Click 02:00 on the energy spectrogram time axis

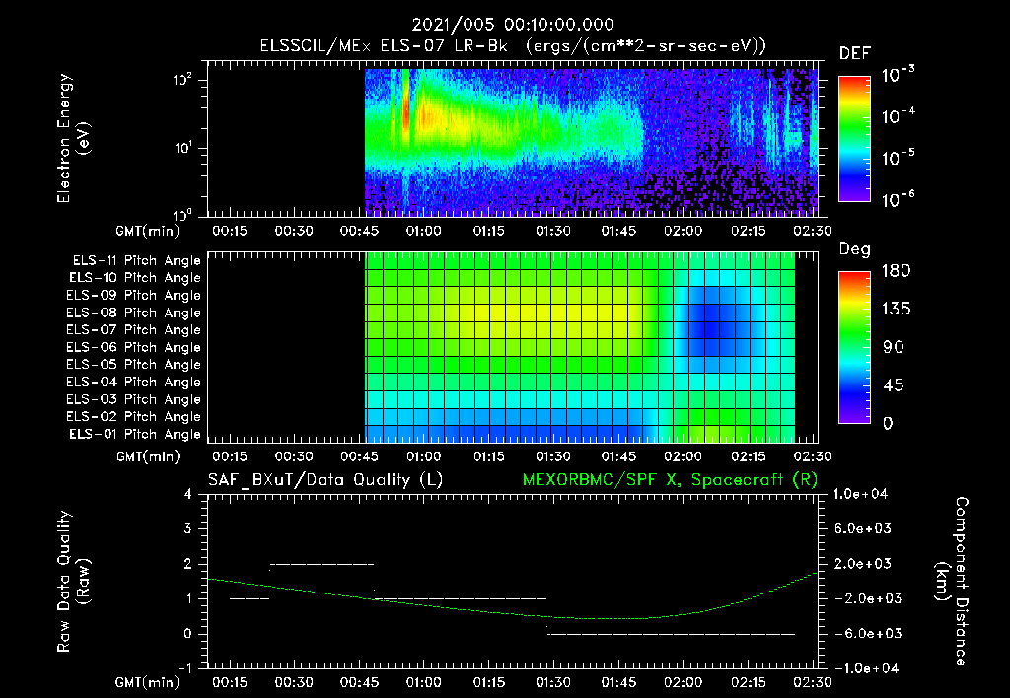pos(683,231)
